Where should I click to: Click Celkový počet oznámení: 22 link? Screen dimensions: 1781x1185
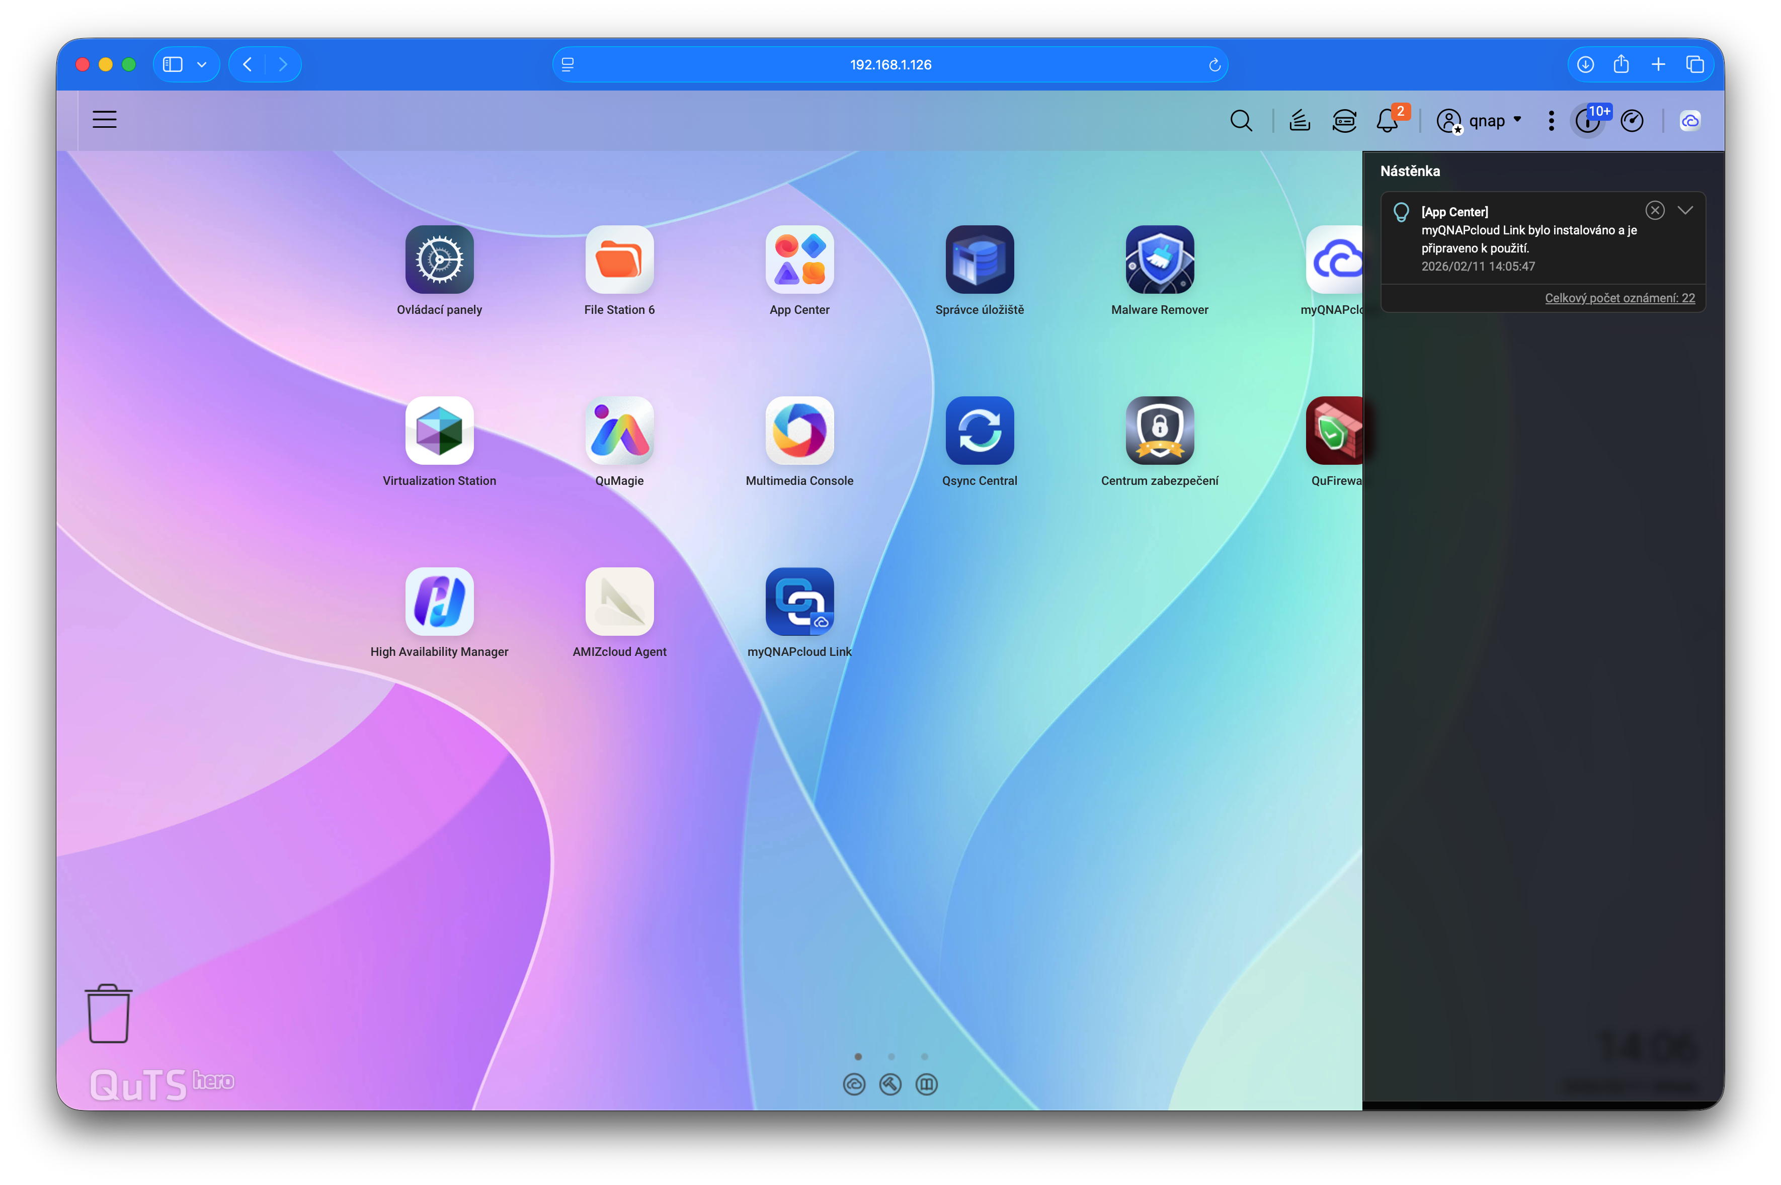[1619, 298]
